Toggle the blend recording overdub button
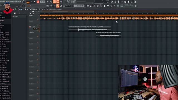Viewport: 178px width, 100px height. click(x=58, y=2)
